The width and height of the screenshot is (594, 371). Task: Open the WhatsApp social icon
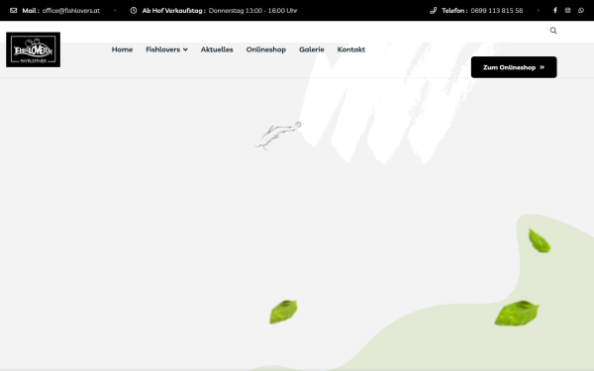tap(581, 10)
